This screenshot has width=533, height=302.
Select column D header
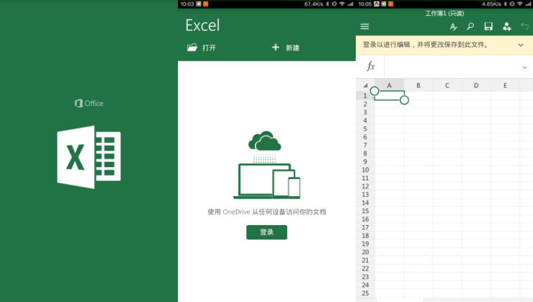tap(476, 85)
